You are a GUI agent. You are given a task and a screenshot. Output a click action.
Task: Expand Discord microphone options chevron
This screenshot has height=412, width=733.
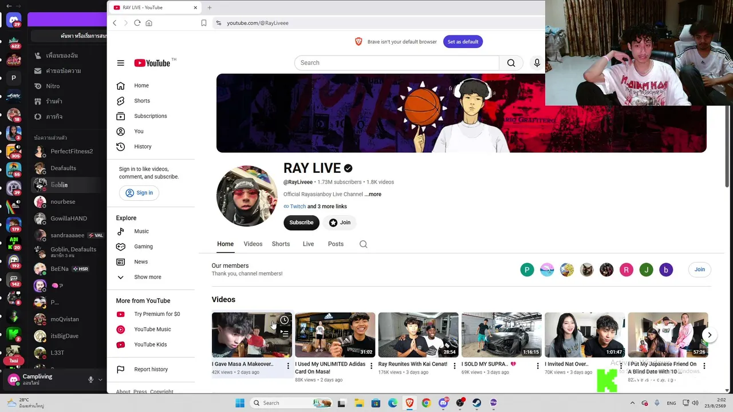[100, 379]
